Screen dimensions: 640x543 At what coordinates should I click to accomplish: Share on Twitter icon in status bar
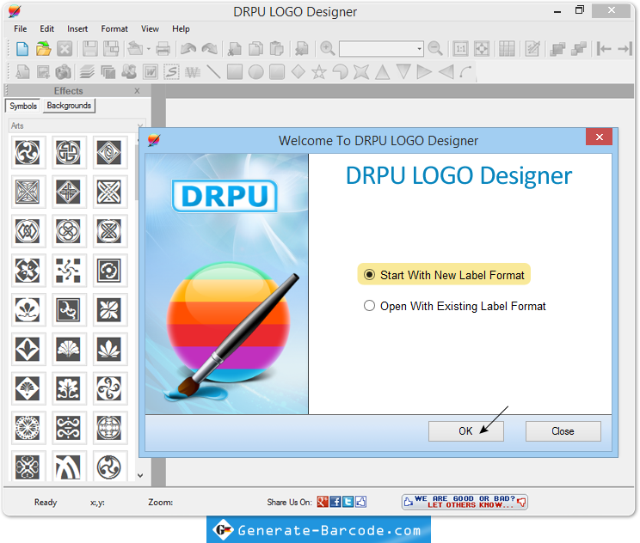(348, 502)
